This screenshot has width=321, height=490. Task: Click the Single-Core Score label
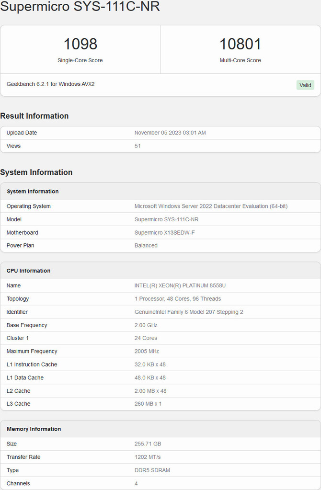pos(80,60)
